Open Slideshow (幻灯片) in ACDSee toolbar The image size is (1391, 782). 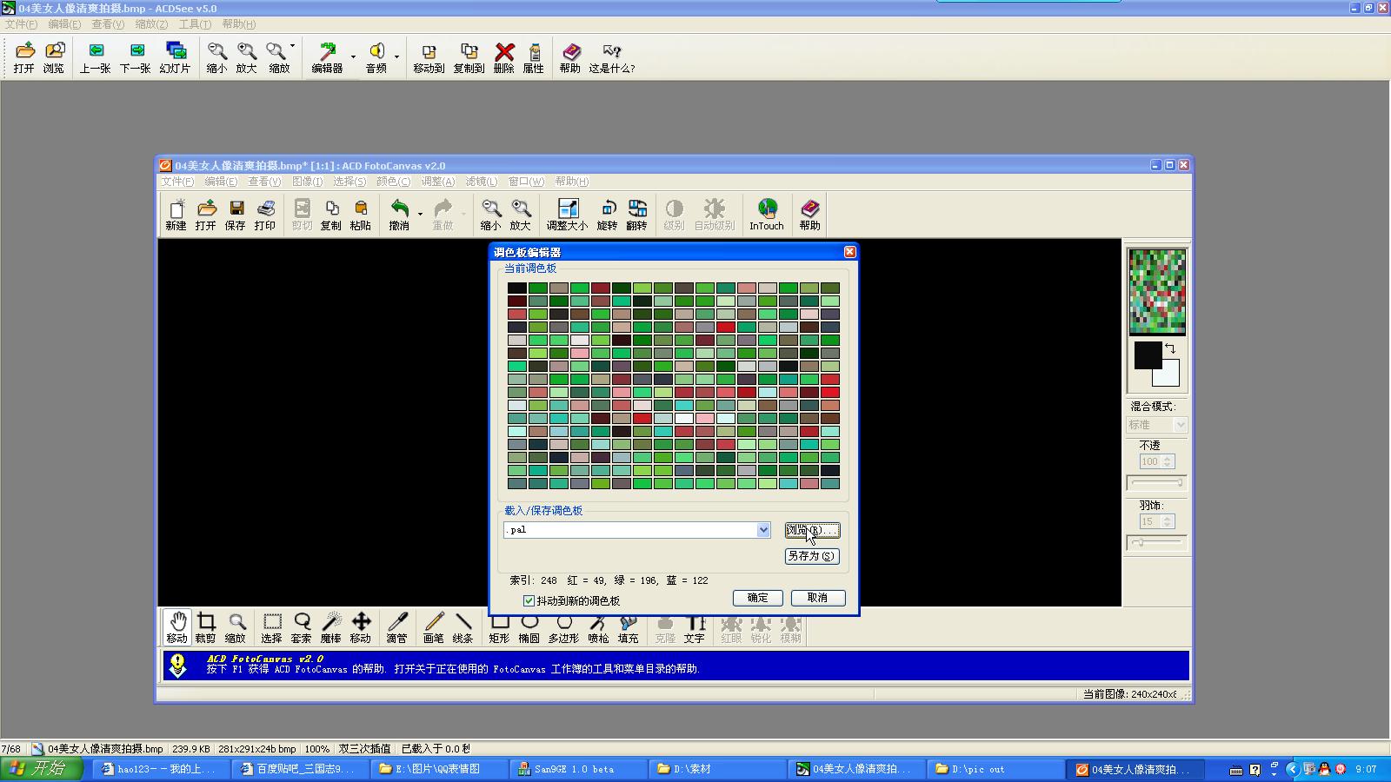(x=175, y=57)
